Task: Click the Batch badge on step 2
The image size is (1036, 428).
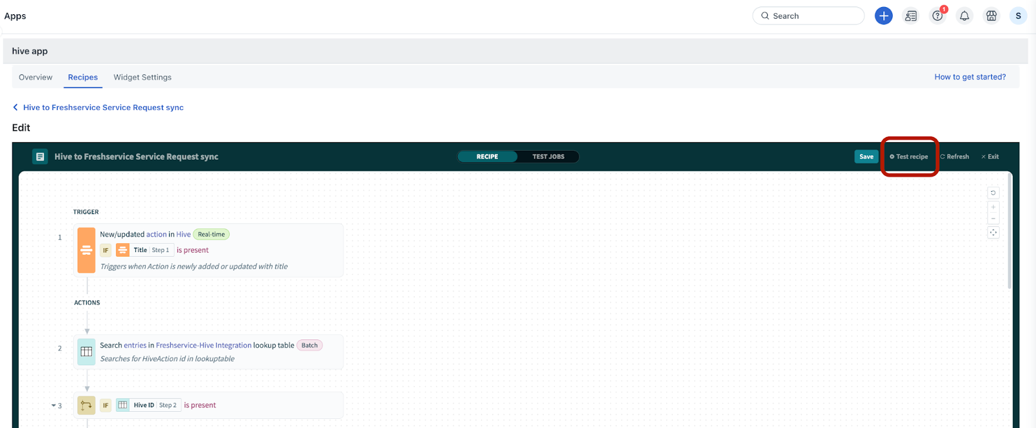Action: (x=310, y=345)
